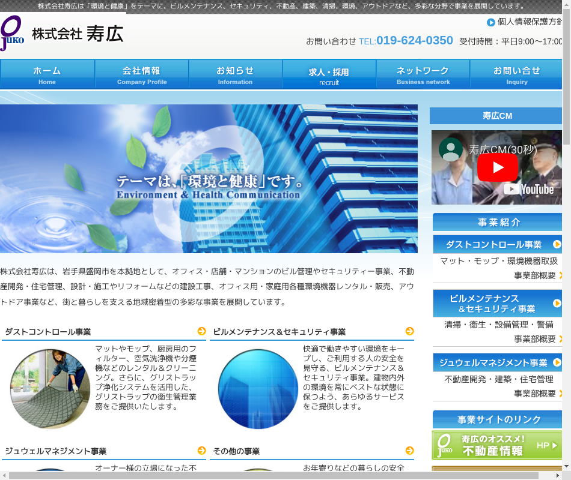Open the ビルメンテナンス＆セキュリティ事業 heading link
The width and height of the screenshot is (571, 480).
coord(279,332)
